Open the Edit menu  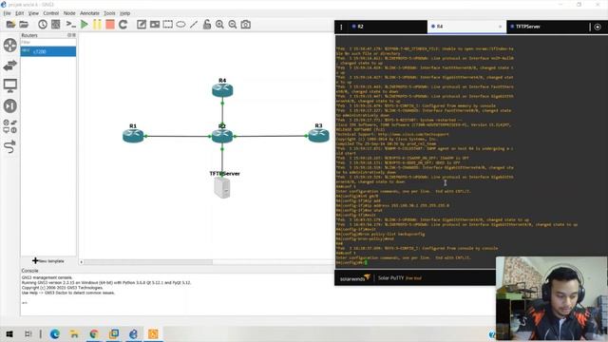pyautogui.click(x=19, y=13)
